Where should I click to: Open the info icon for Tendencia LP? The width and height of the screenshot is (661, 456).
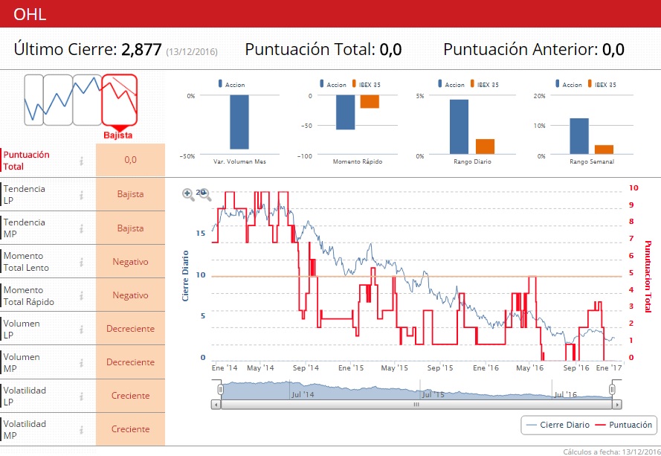coord(81,195)
